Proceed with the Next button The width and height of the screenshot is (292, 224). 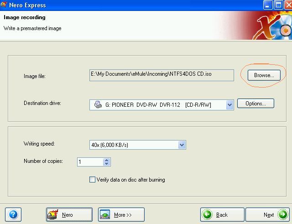(x=268, y=215)
